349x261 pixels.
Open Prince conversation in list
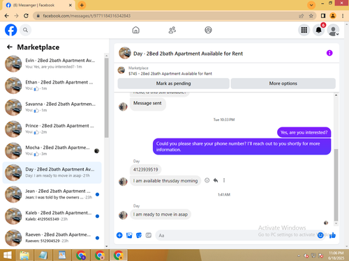(x=52, y=129)
